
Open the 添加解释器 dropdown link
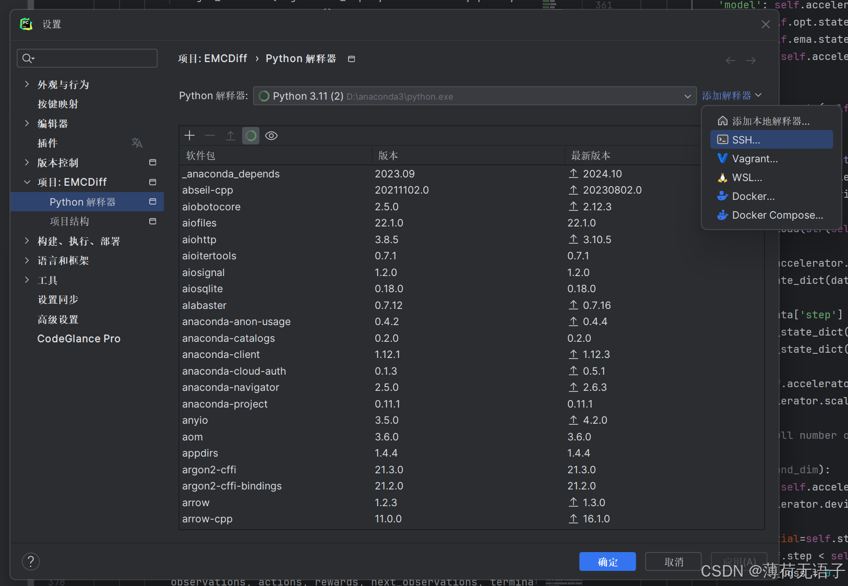(732, 95)
